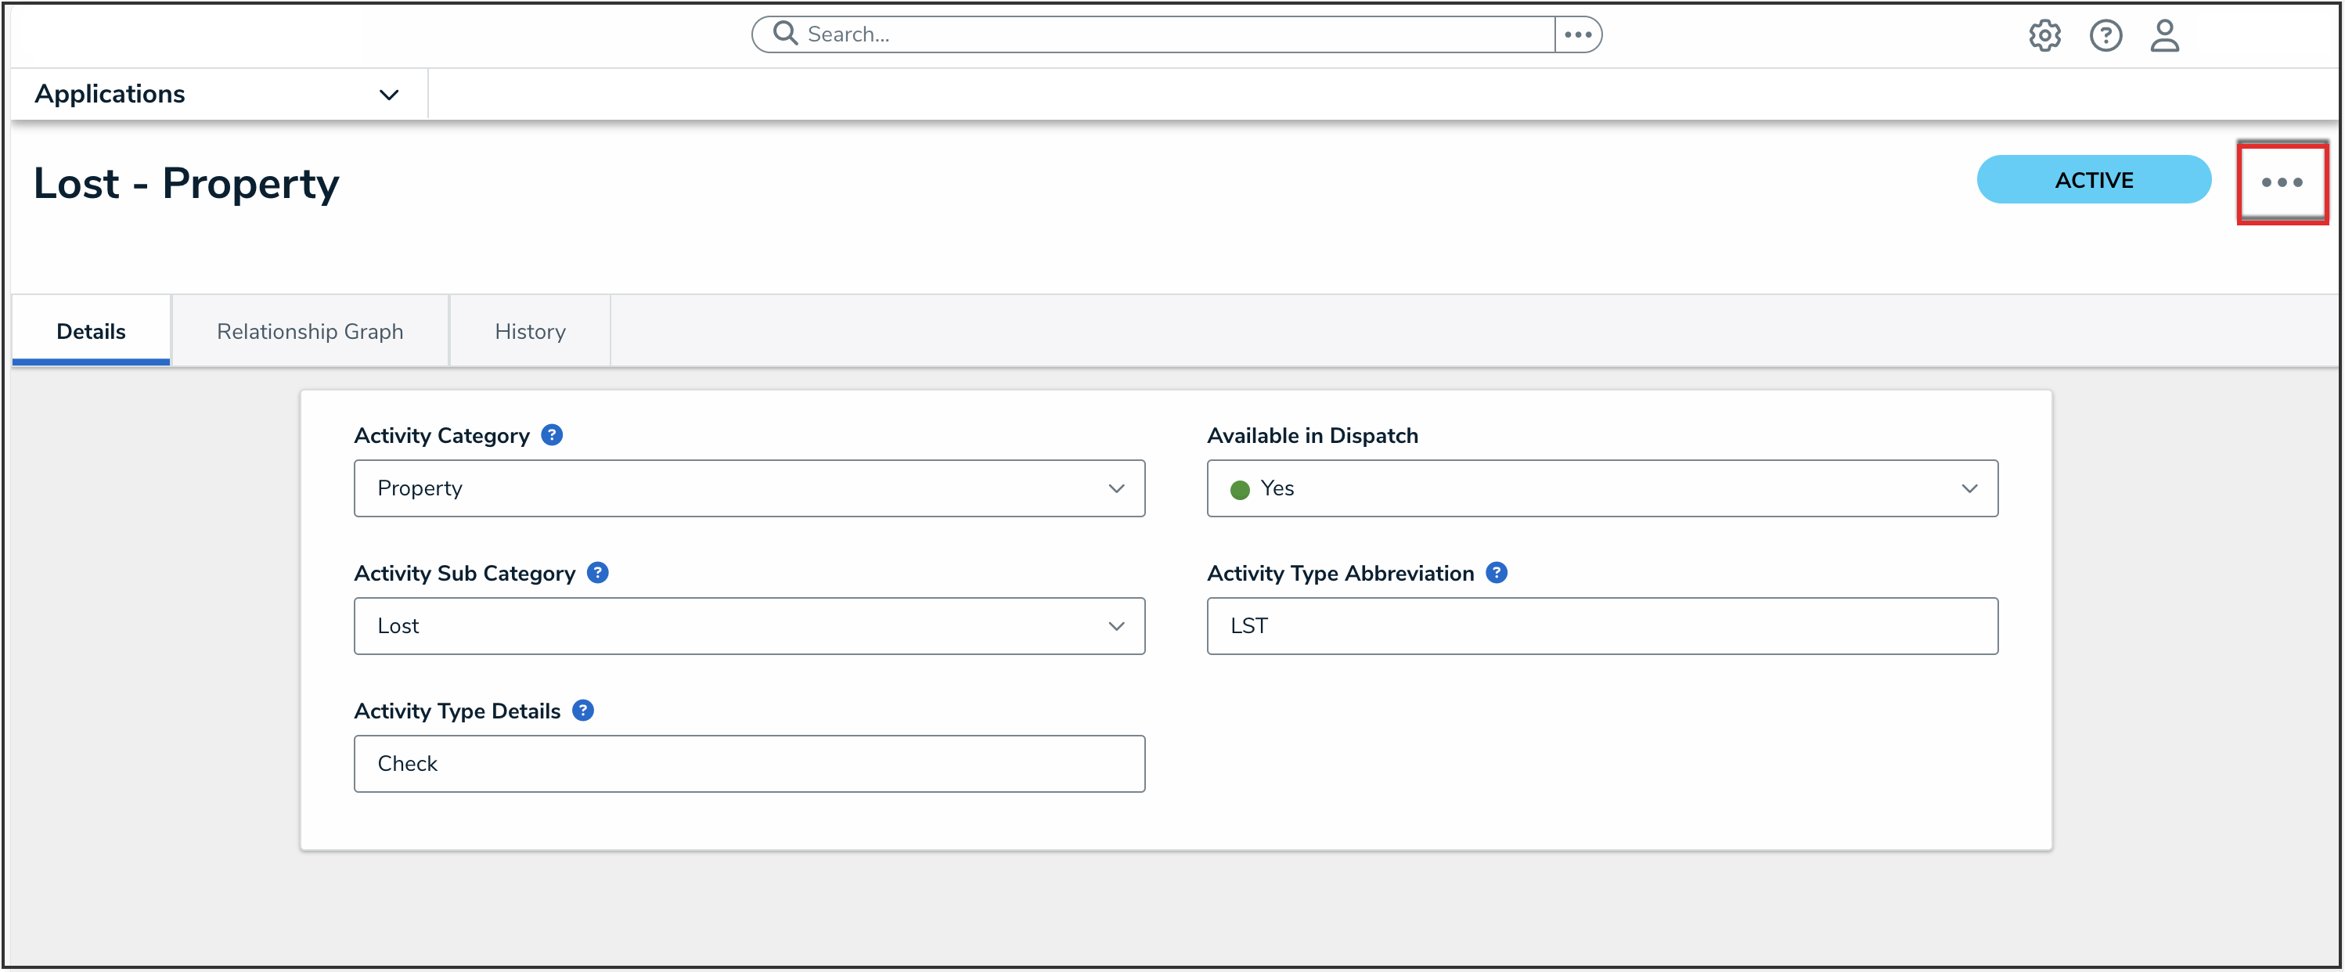Switch to the Relationship Graph tab
The width and height of the screenshot is (2345, 972).
pos(309,331)
